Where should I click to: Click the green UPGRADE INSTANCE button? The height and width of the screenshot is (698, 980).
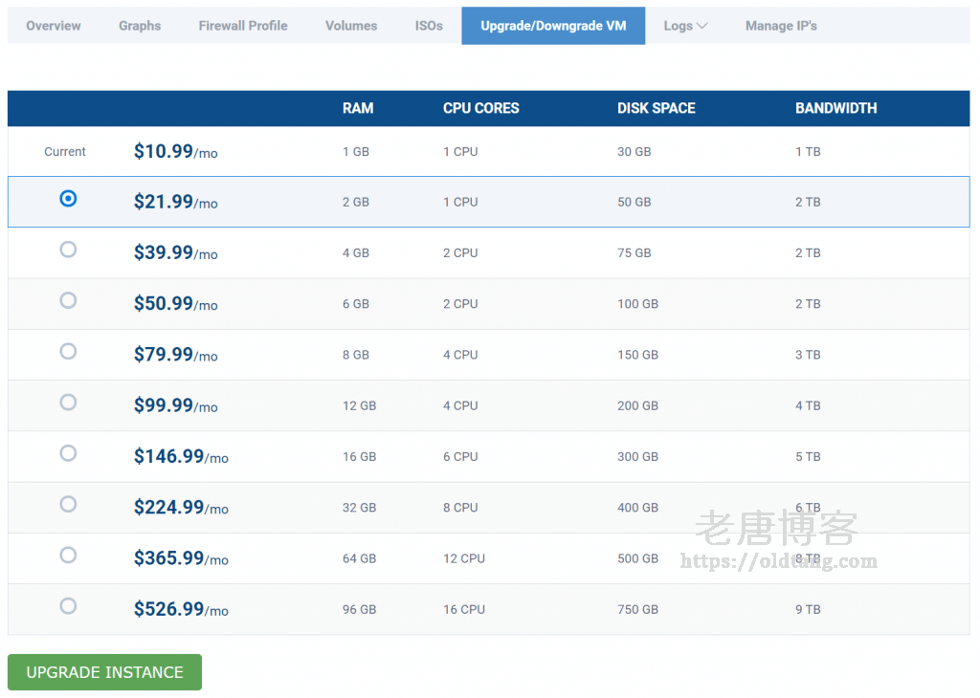104,672
